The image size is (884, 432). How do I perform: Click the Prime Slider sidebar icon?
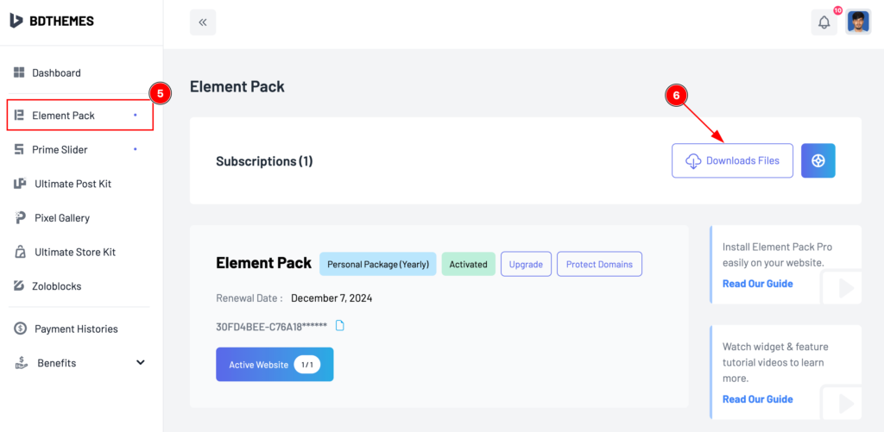pos(19,150)
